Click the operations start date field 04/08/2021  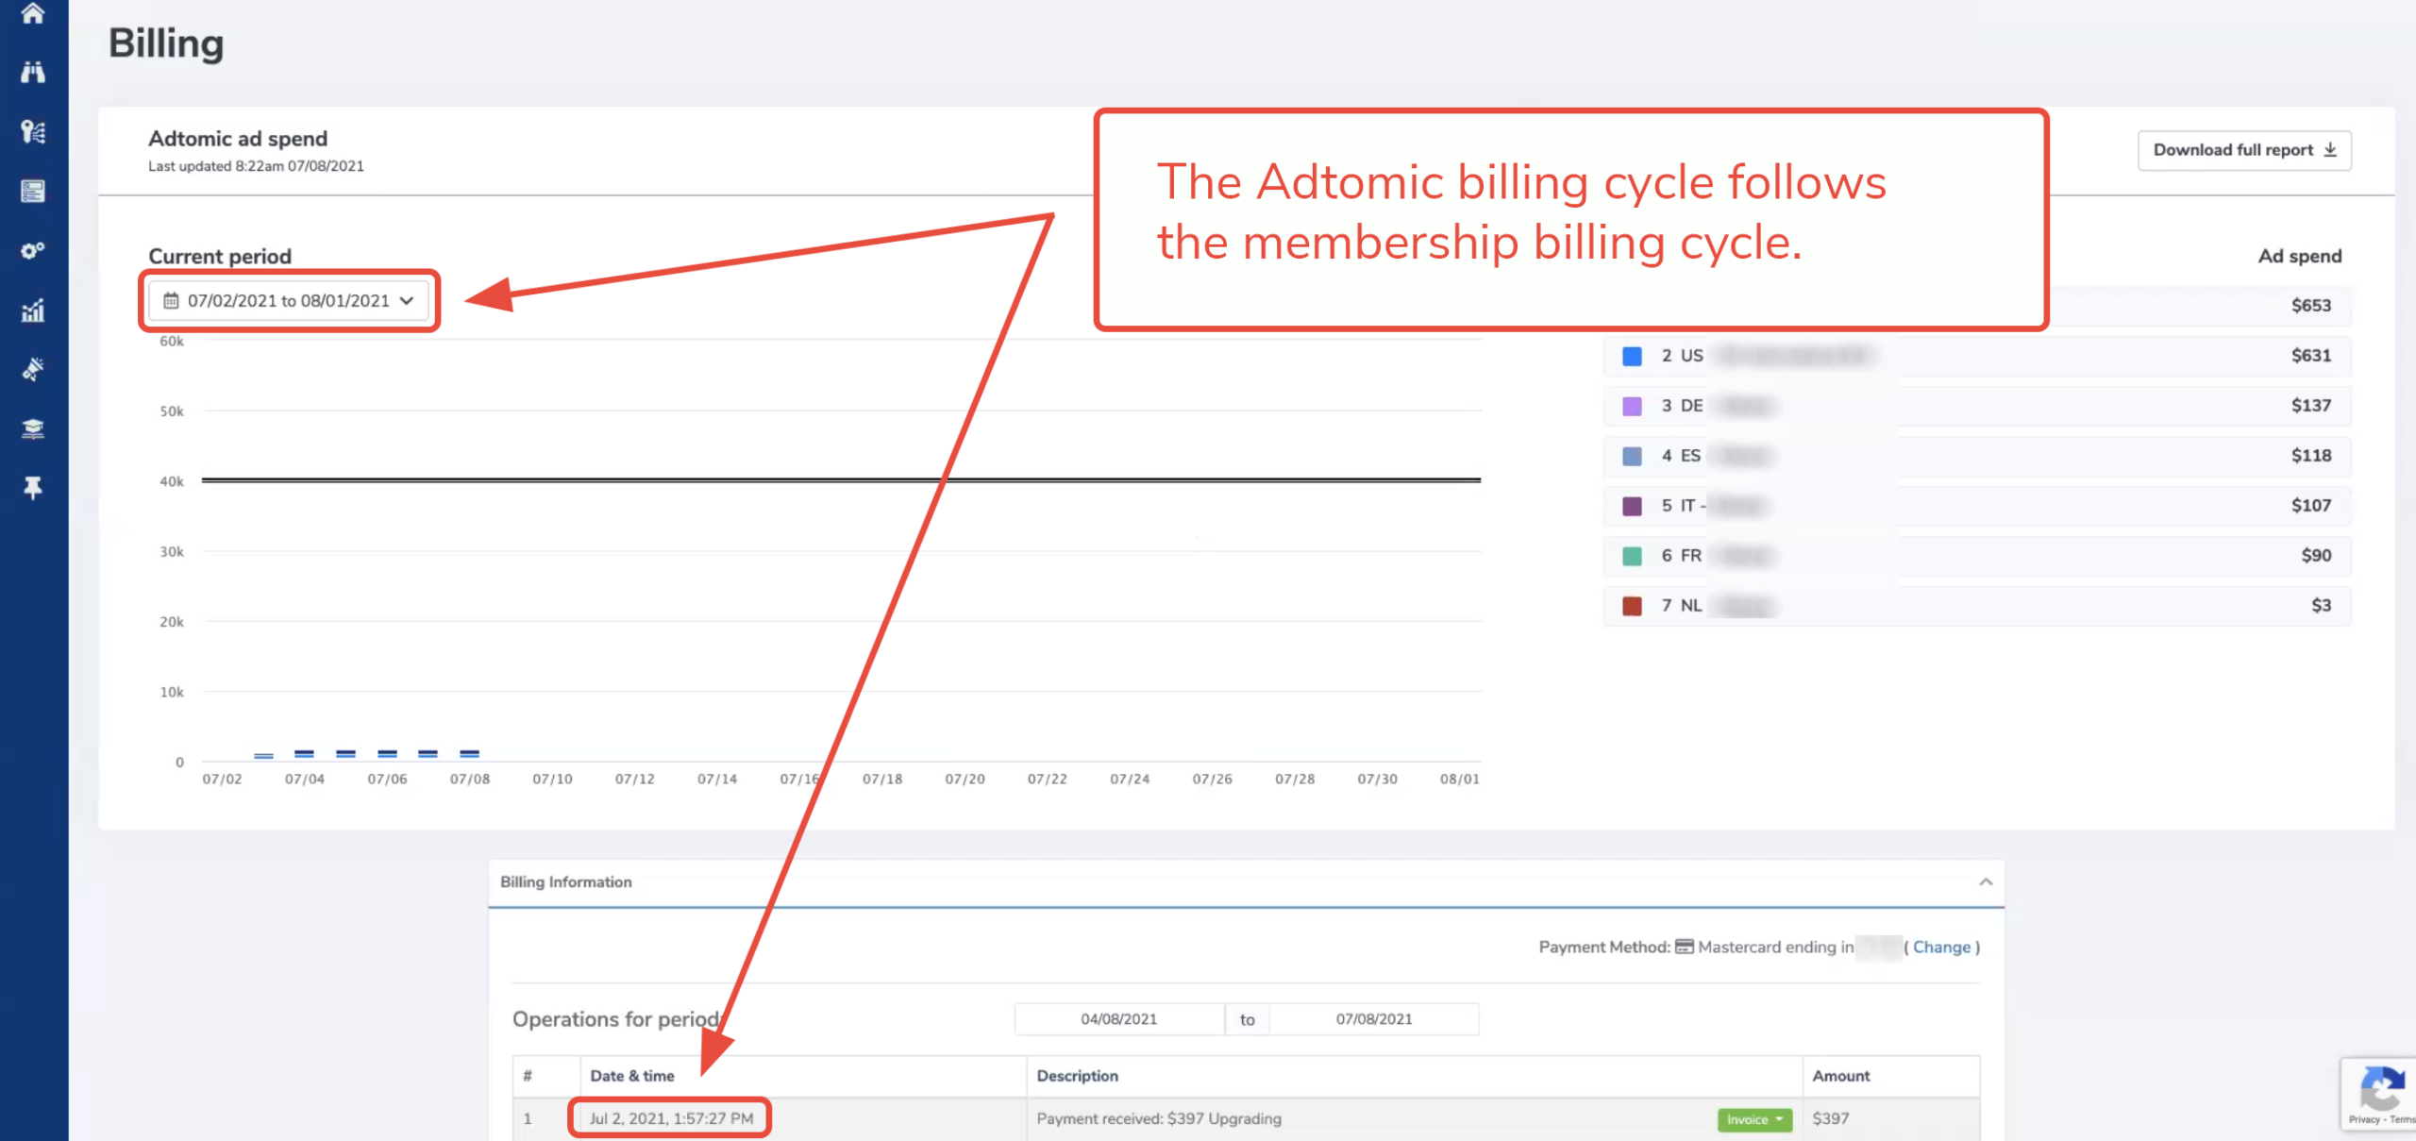(1118, 1019)
